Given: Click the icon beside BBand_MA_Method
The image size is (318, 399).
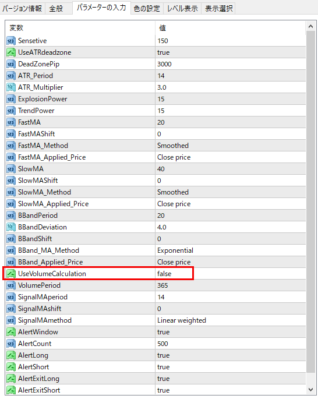Looking at the screenshot, I should point(11,250).
